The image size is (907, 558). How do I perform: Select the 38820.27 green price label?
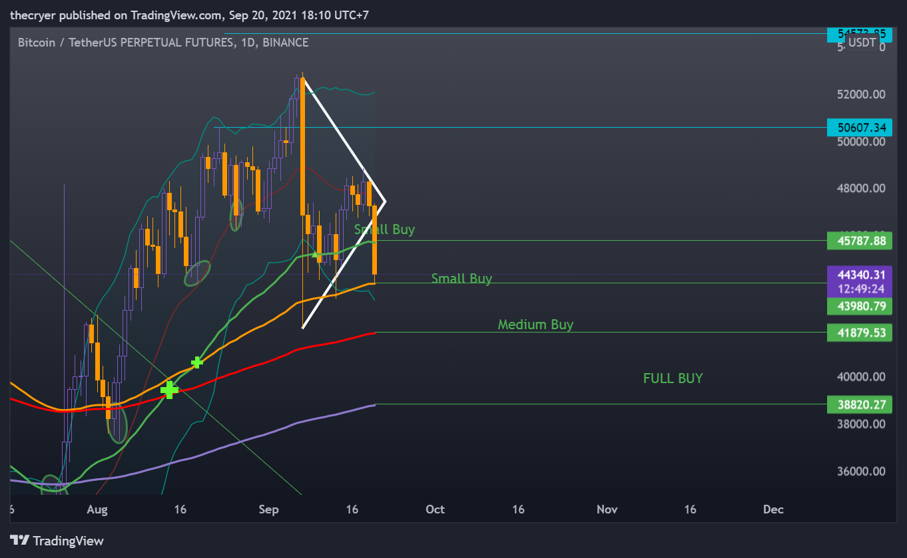click(x=859, y=404)
